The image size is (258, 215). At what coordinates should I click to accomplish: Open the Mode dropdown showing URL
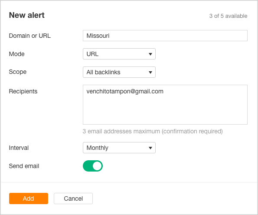click(119, 54)
